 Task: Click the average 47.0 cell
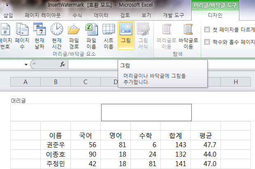[206, 164]
